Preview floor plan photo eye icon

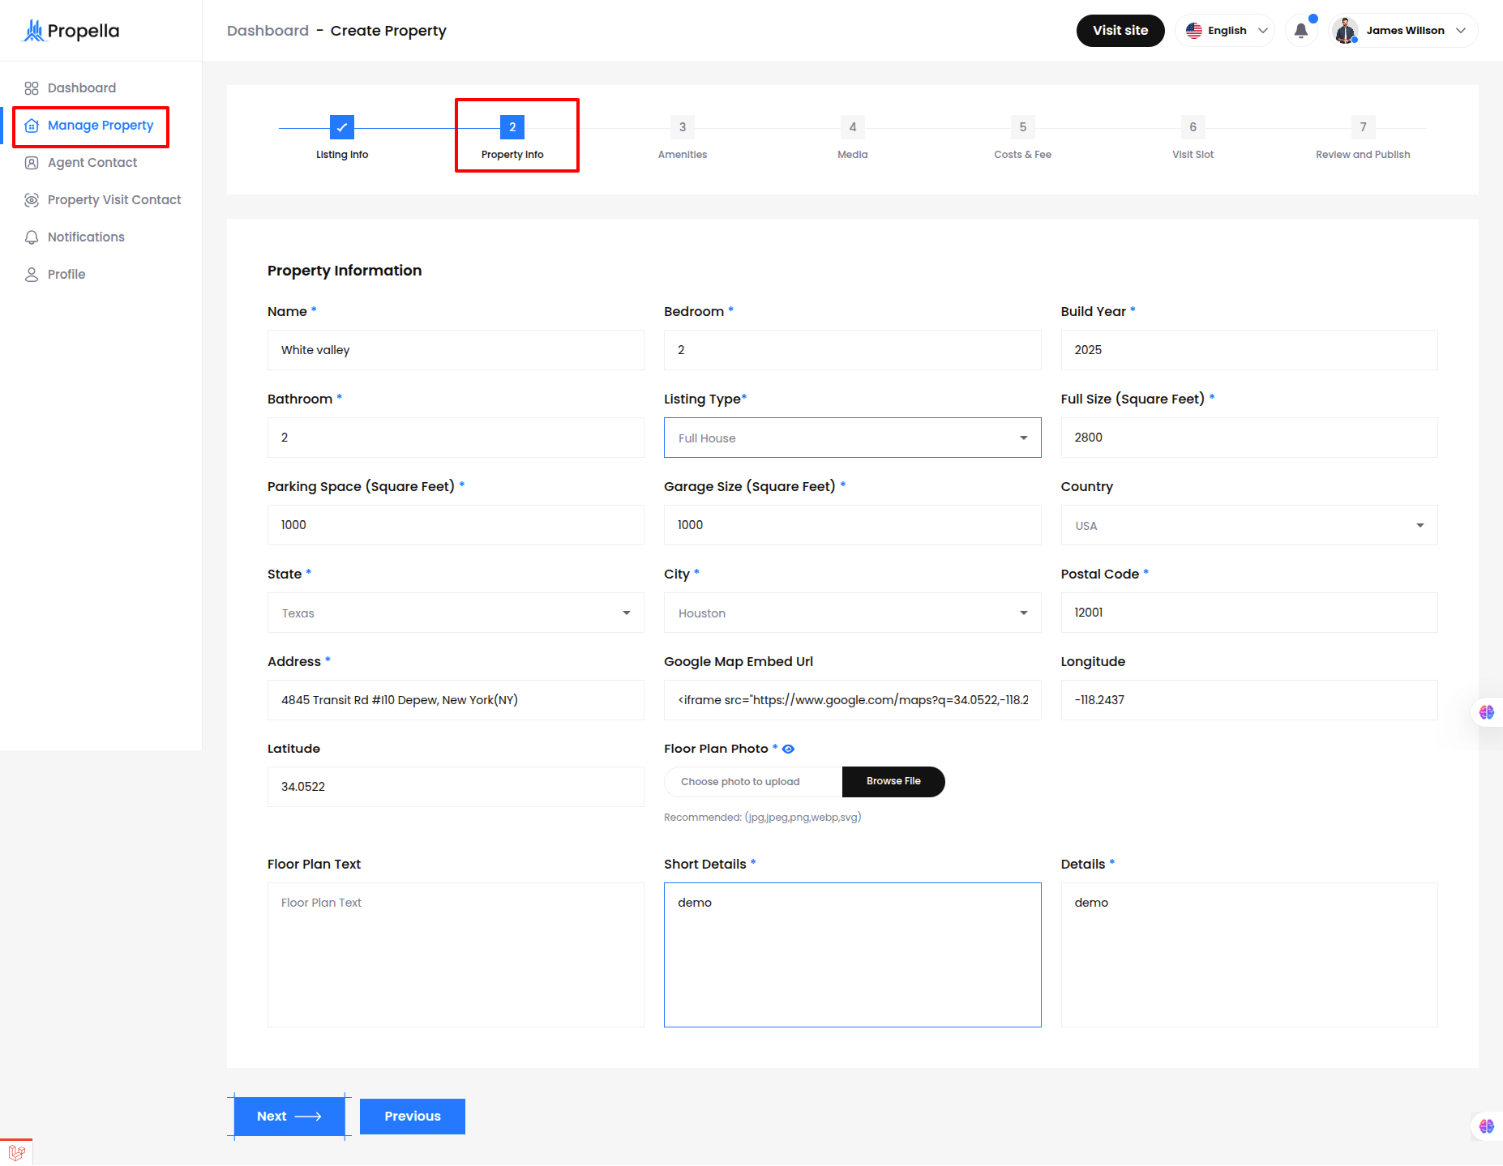(x=788, y=750)
